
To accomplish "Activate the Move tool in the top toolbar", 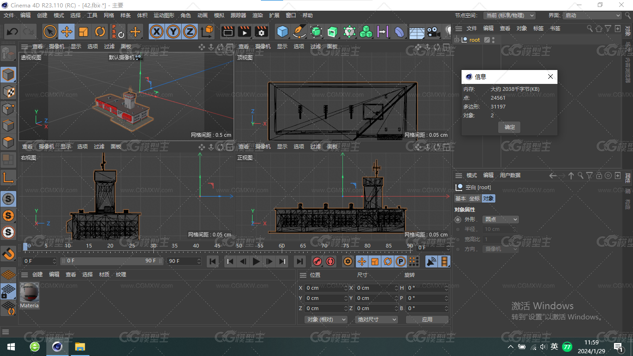I will (x=67, y=32).
